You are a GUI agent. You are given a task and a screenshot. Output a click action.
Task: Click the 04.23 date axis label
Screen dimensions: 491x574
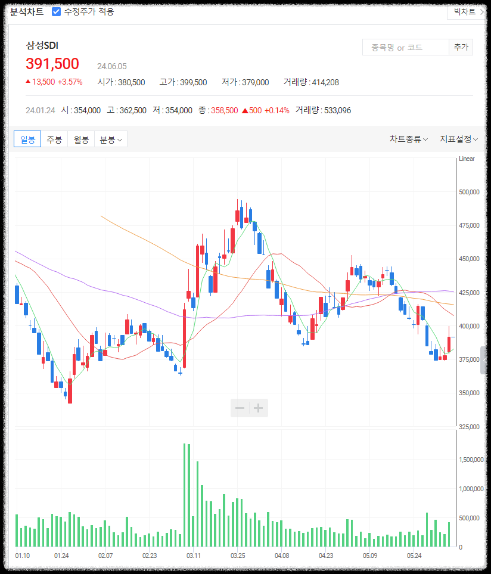tap(326, 556)
